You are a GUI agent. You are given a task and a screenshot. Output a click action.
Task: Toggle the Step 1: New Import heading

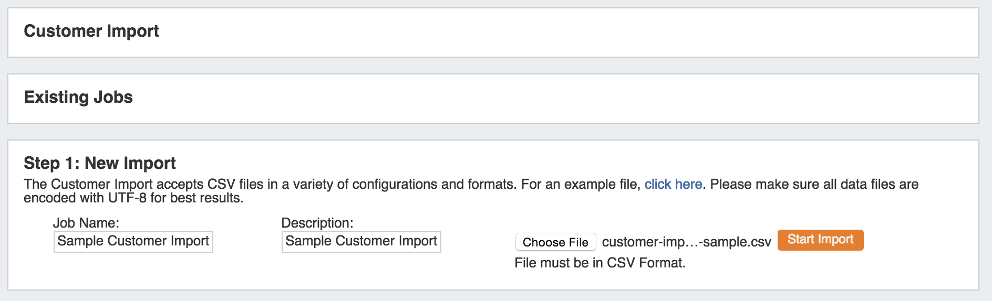(100, 163)
